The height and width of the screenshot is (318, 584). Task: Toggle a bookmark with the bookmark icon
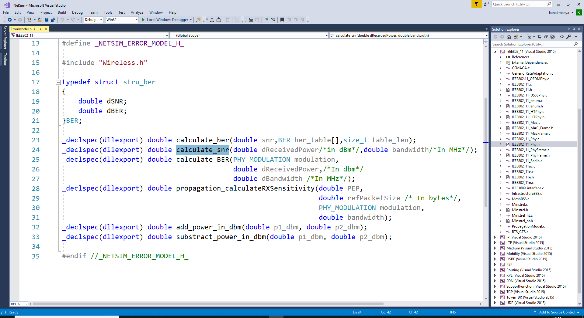coord(282,20)
